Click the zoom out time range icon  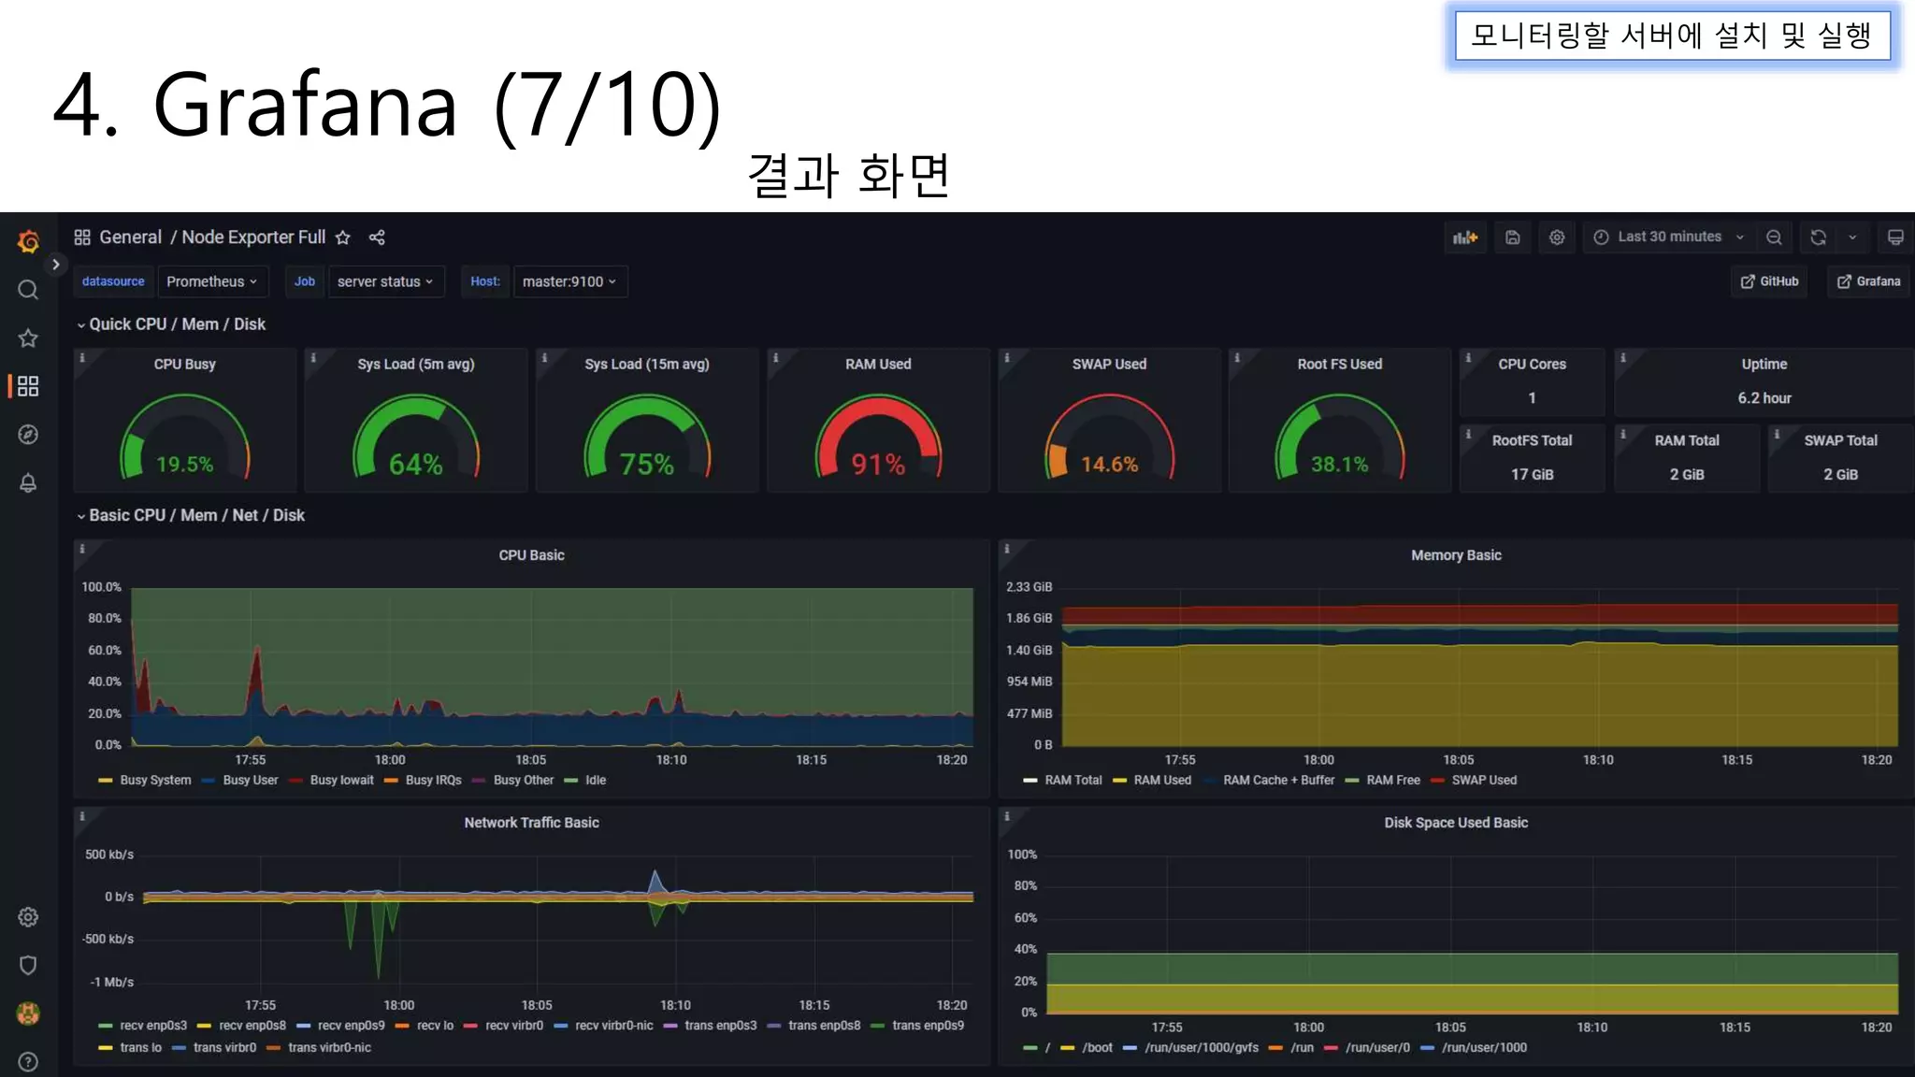click(x=1774, y=237)
